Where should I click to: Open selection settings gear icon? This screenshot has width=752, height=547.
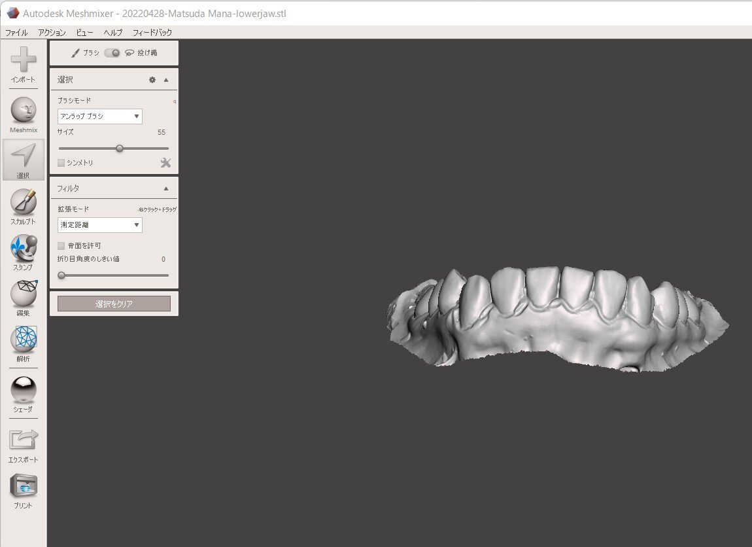click(x=152, y=80)
